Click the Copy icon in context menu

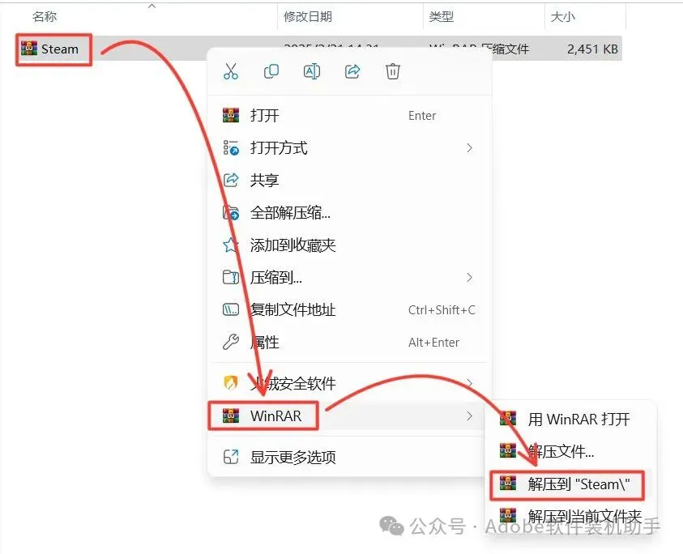pos(271,71)
